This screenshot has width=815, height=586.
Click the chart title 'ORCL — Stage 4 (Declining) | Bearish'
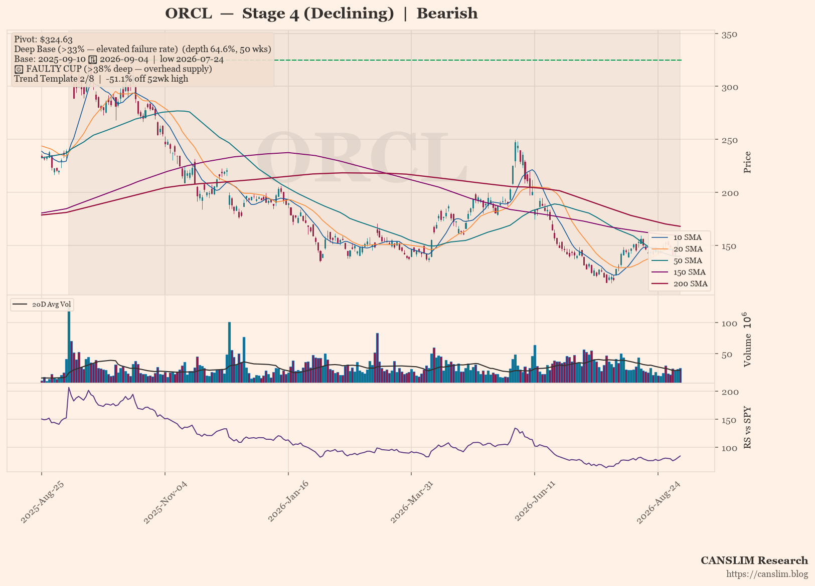pyautogui.click(x=321, y=14)
